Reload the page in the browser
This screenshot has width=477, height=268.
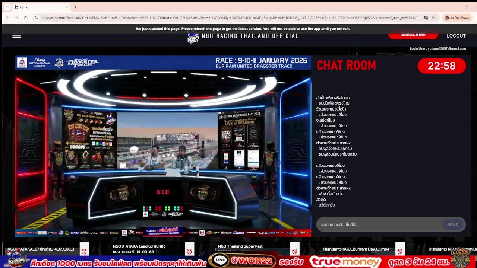(26, 17)
